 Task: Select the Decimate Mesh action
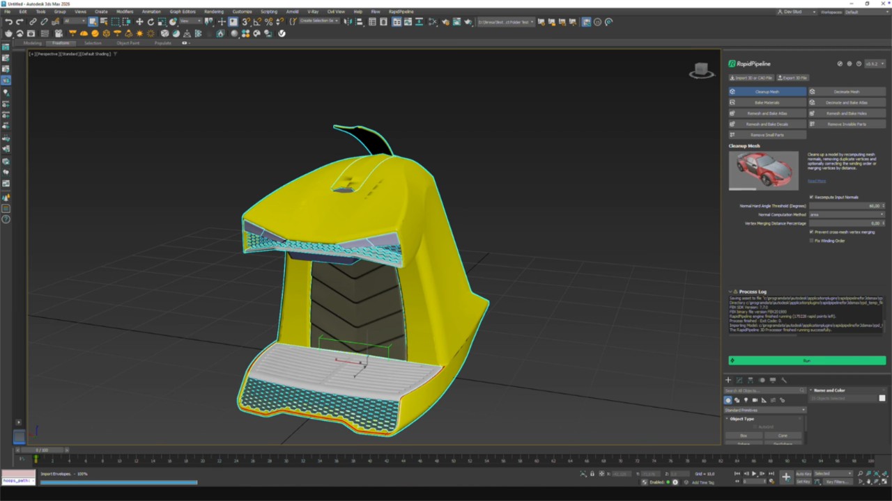tap(847, 91)
